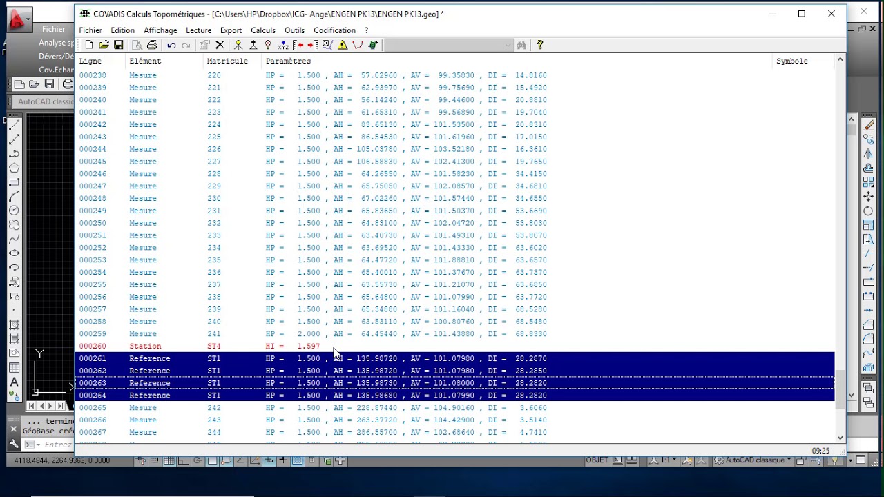This screenshot has width=884, height=497.
Task: Click the red V-shaped traverse icon
Action: (358, 45)
